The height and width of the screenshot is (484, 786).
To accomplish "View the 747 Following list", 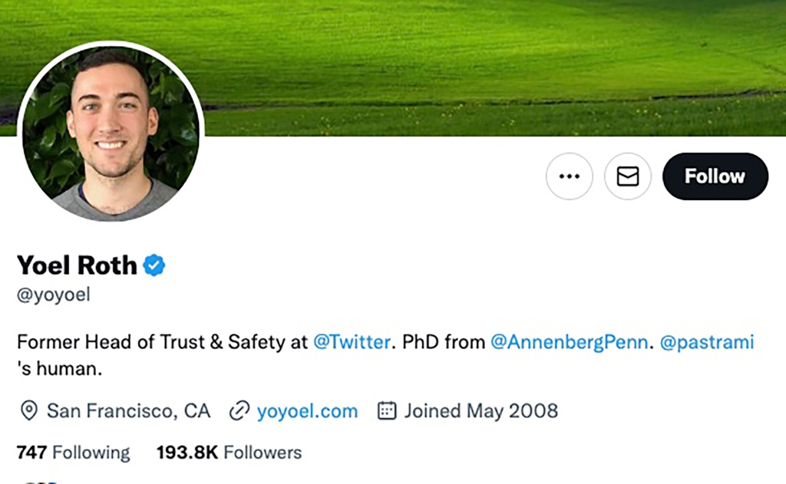I will (74, 453).
